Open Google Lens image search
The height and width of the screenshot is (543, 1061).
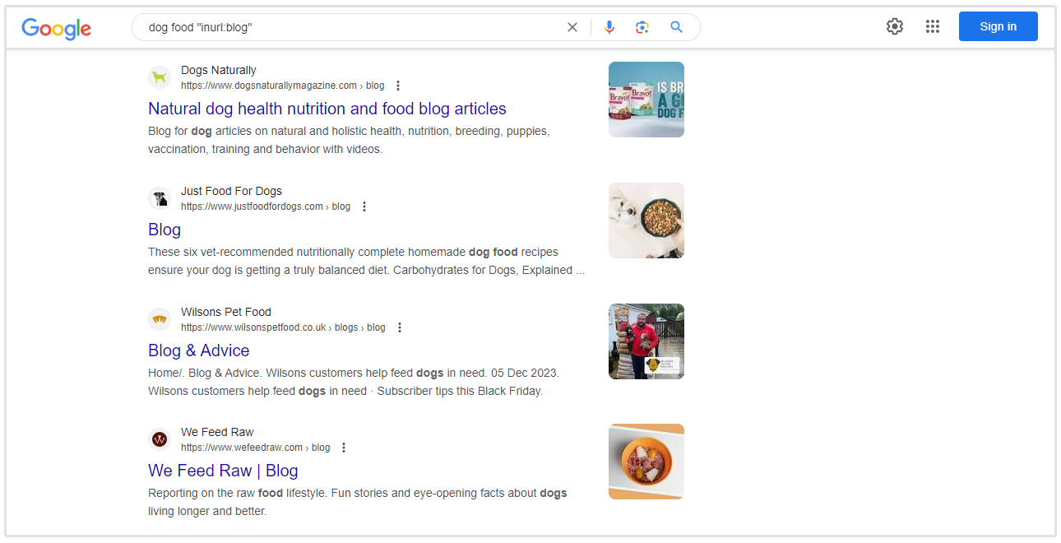tap(642, 27)
